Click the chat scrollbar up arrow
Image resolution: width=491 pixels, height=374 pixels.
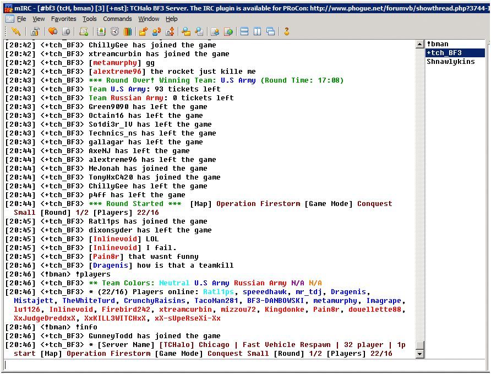pyautogui.click(x=420, y=45)
